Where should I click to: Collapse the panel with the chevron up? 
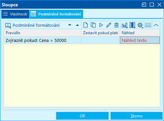tap(156, 25)
